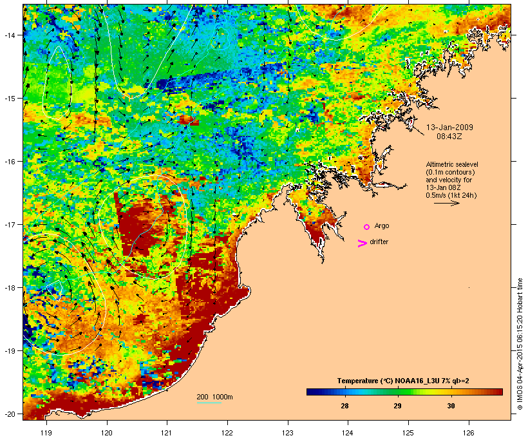
Task: Click the latitude axis label '-15'
Action: click(9, 98)
